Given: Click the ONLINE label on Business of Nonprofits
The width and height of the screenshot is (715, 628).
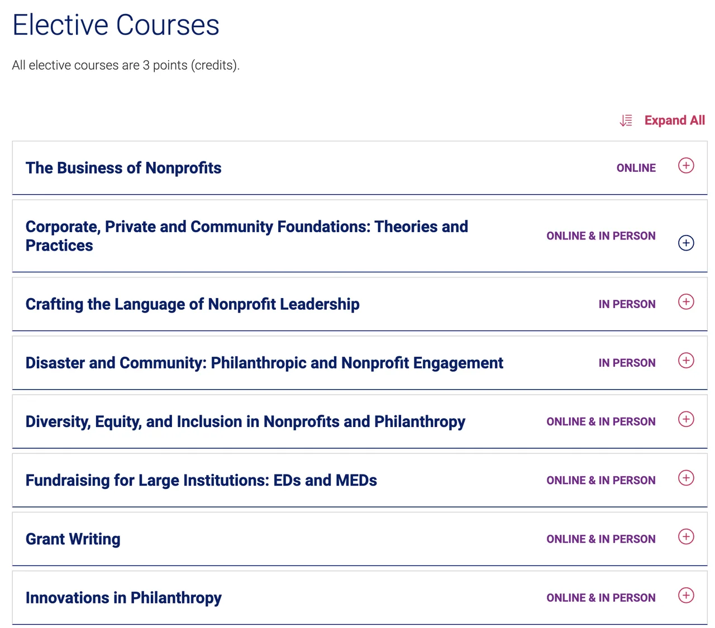Looking at the screenshot, I should 636,168.
